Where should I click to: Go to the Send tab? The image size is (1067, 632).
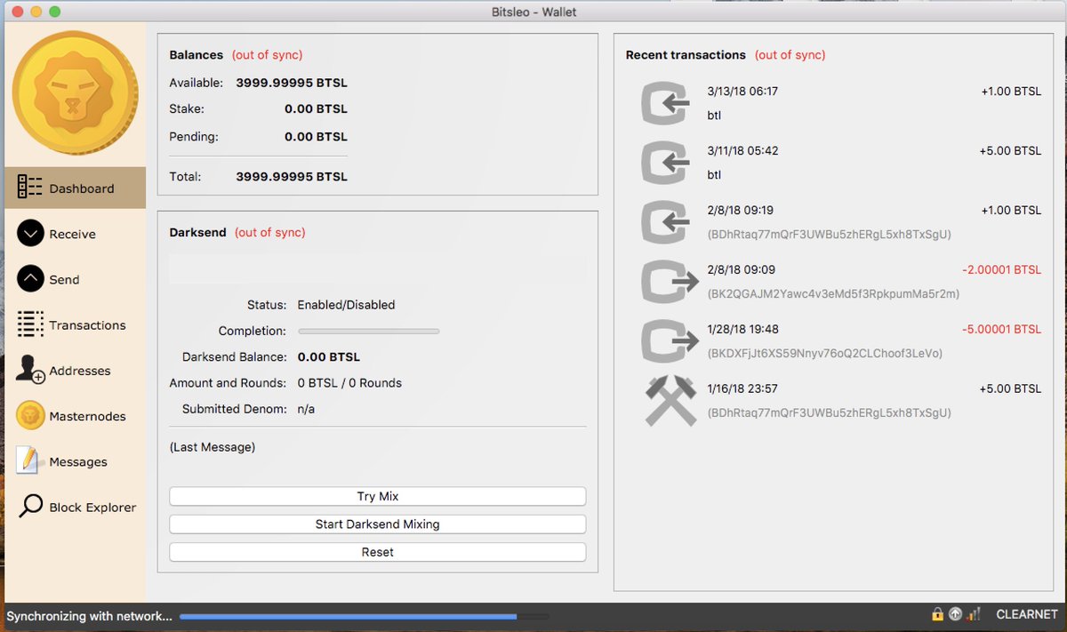[x=75, y=279]
